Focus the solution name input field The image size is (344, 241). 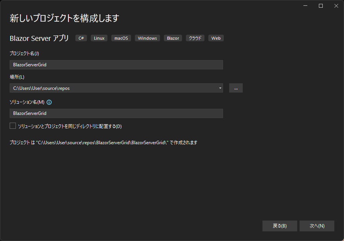[x=116, y=113]
